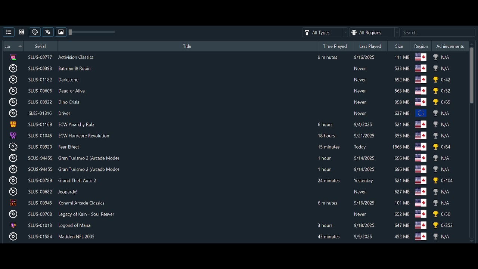Switch to the game list view
Image resolution: width=478 pixels, height=269 pixels.
9,32
